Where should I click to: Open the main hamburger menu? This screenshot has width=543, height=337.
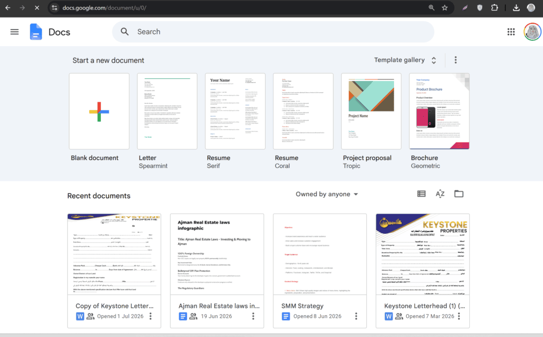tap(14, 32)
